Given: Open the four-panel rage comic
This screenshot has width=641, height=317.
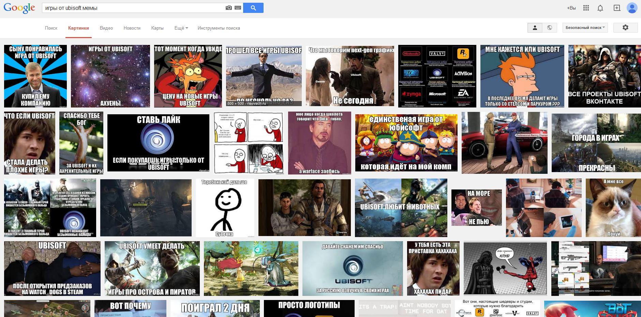Looking at the screenshot, I should (249, 143).
